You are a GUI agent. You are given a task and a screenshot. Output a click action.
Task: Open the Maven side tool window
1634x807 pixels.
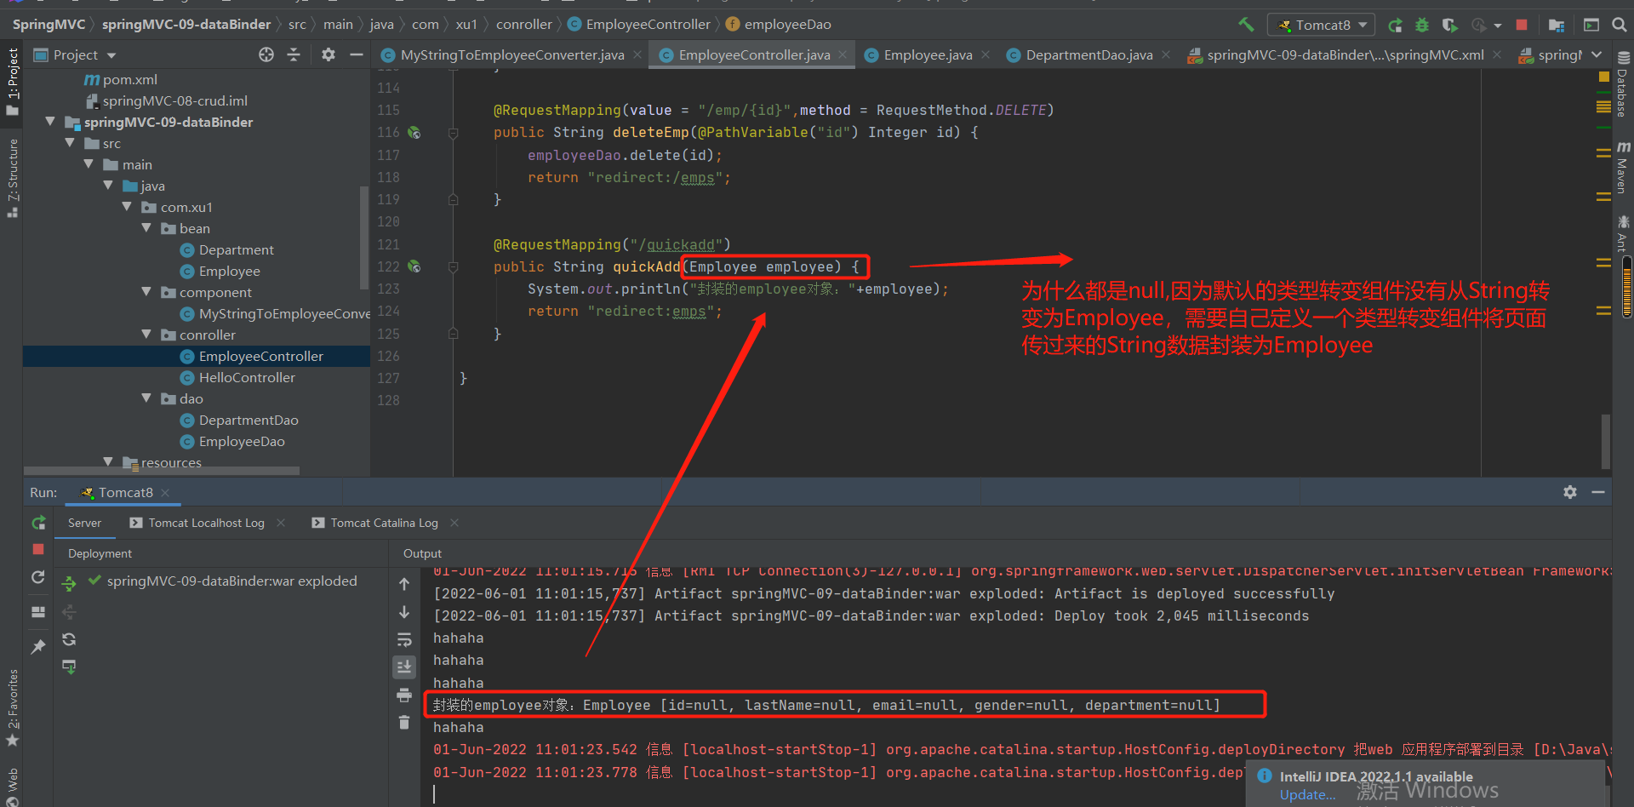1622,169
